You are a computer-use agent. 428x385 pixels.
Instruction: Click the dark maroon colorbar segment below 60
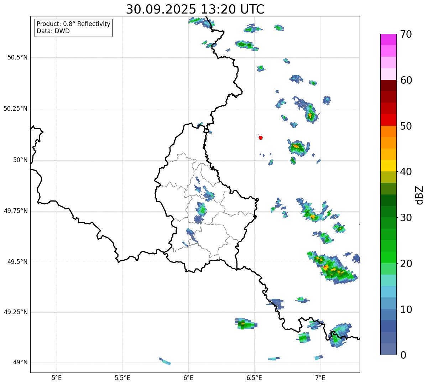[x=388, y=85]
